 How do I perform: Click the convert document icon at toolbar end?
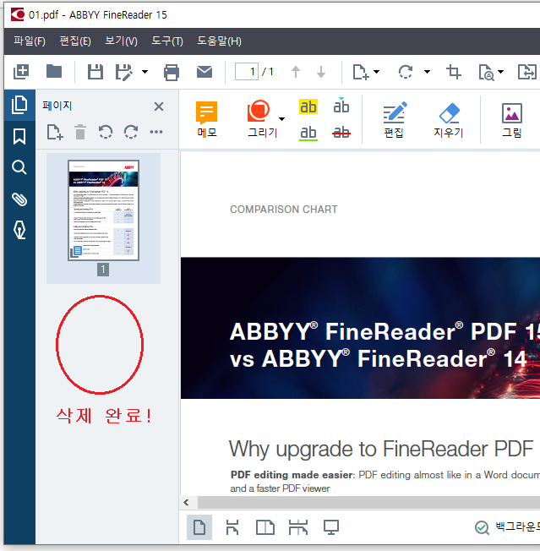point(527,72)
